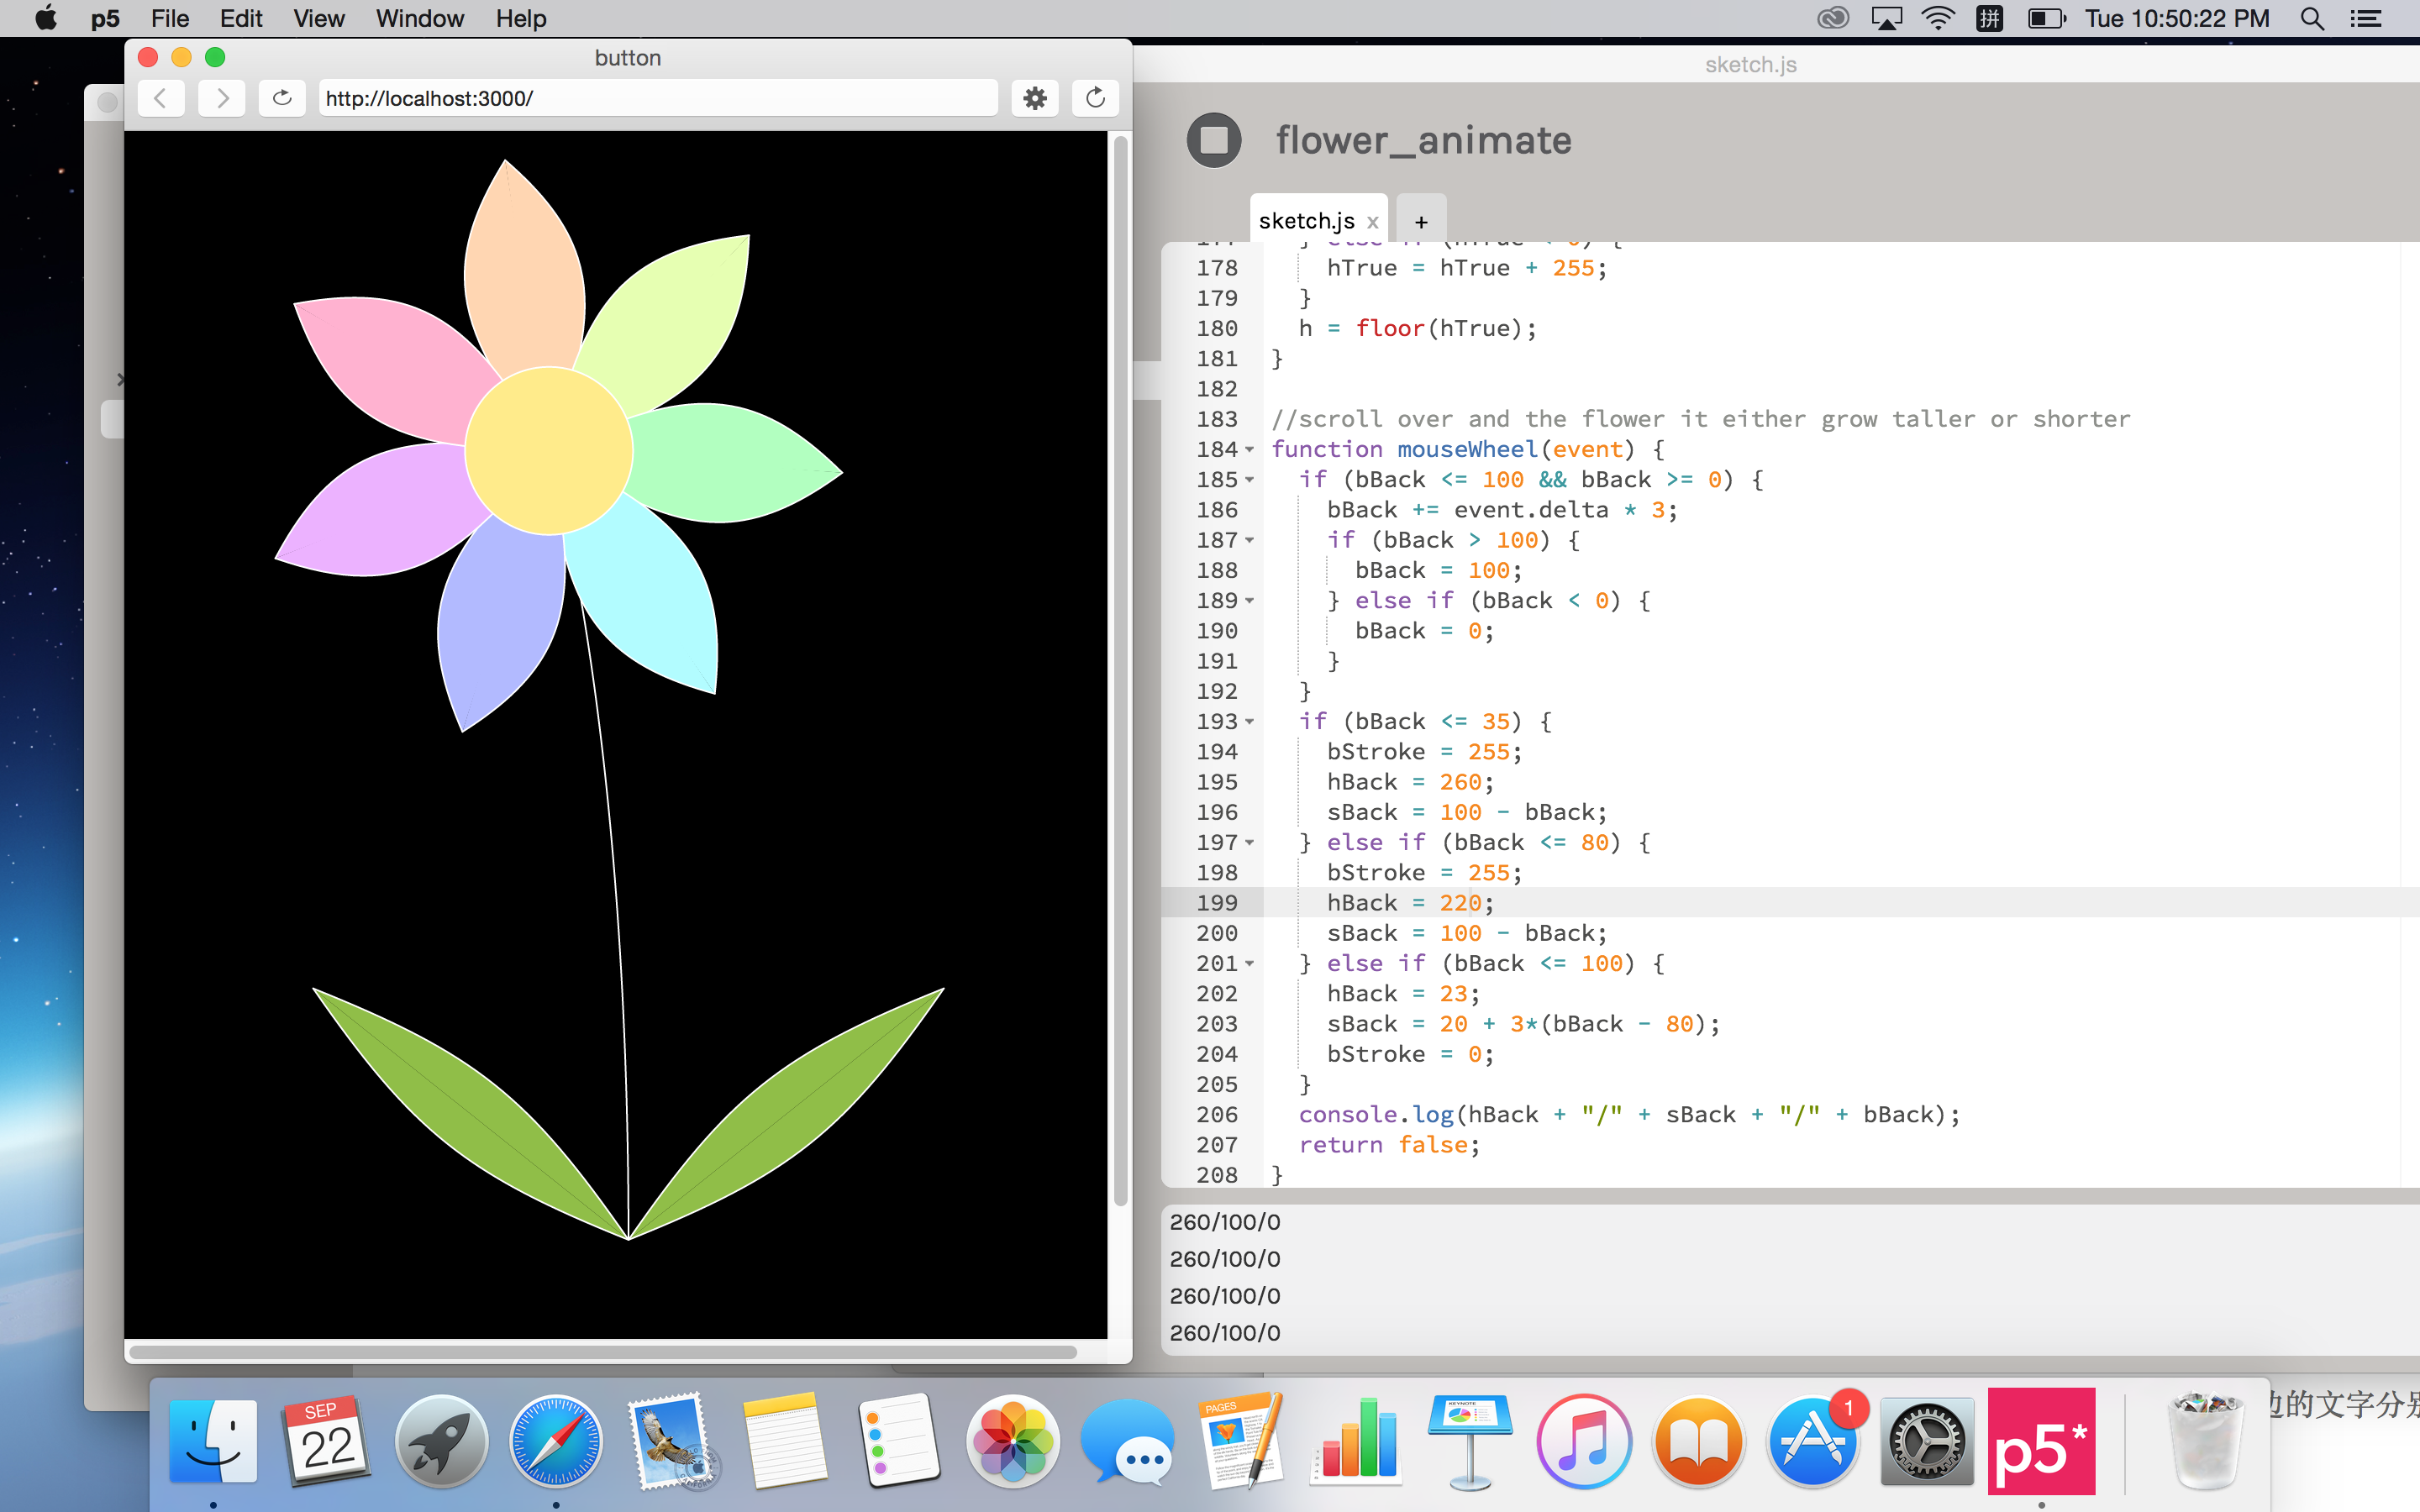The image size is (2420, 1512).
Task: Open the preview window settings gear
Action: click(x=1035, y=98)
